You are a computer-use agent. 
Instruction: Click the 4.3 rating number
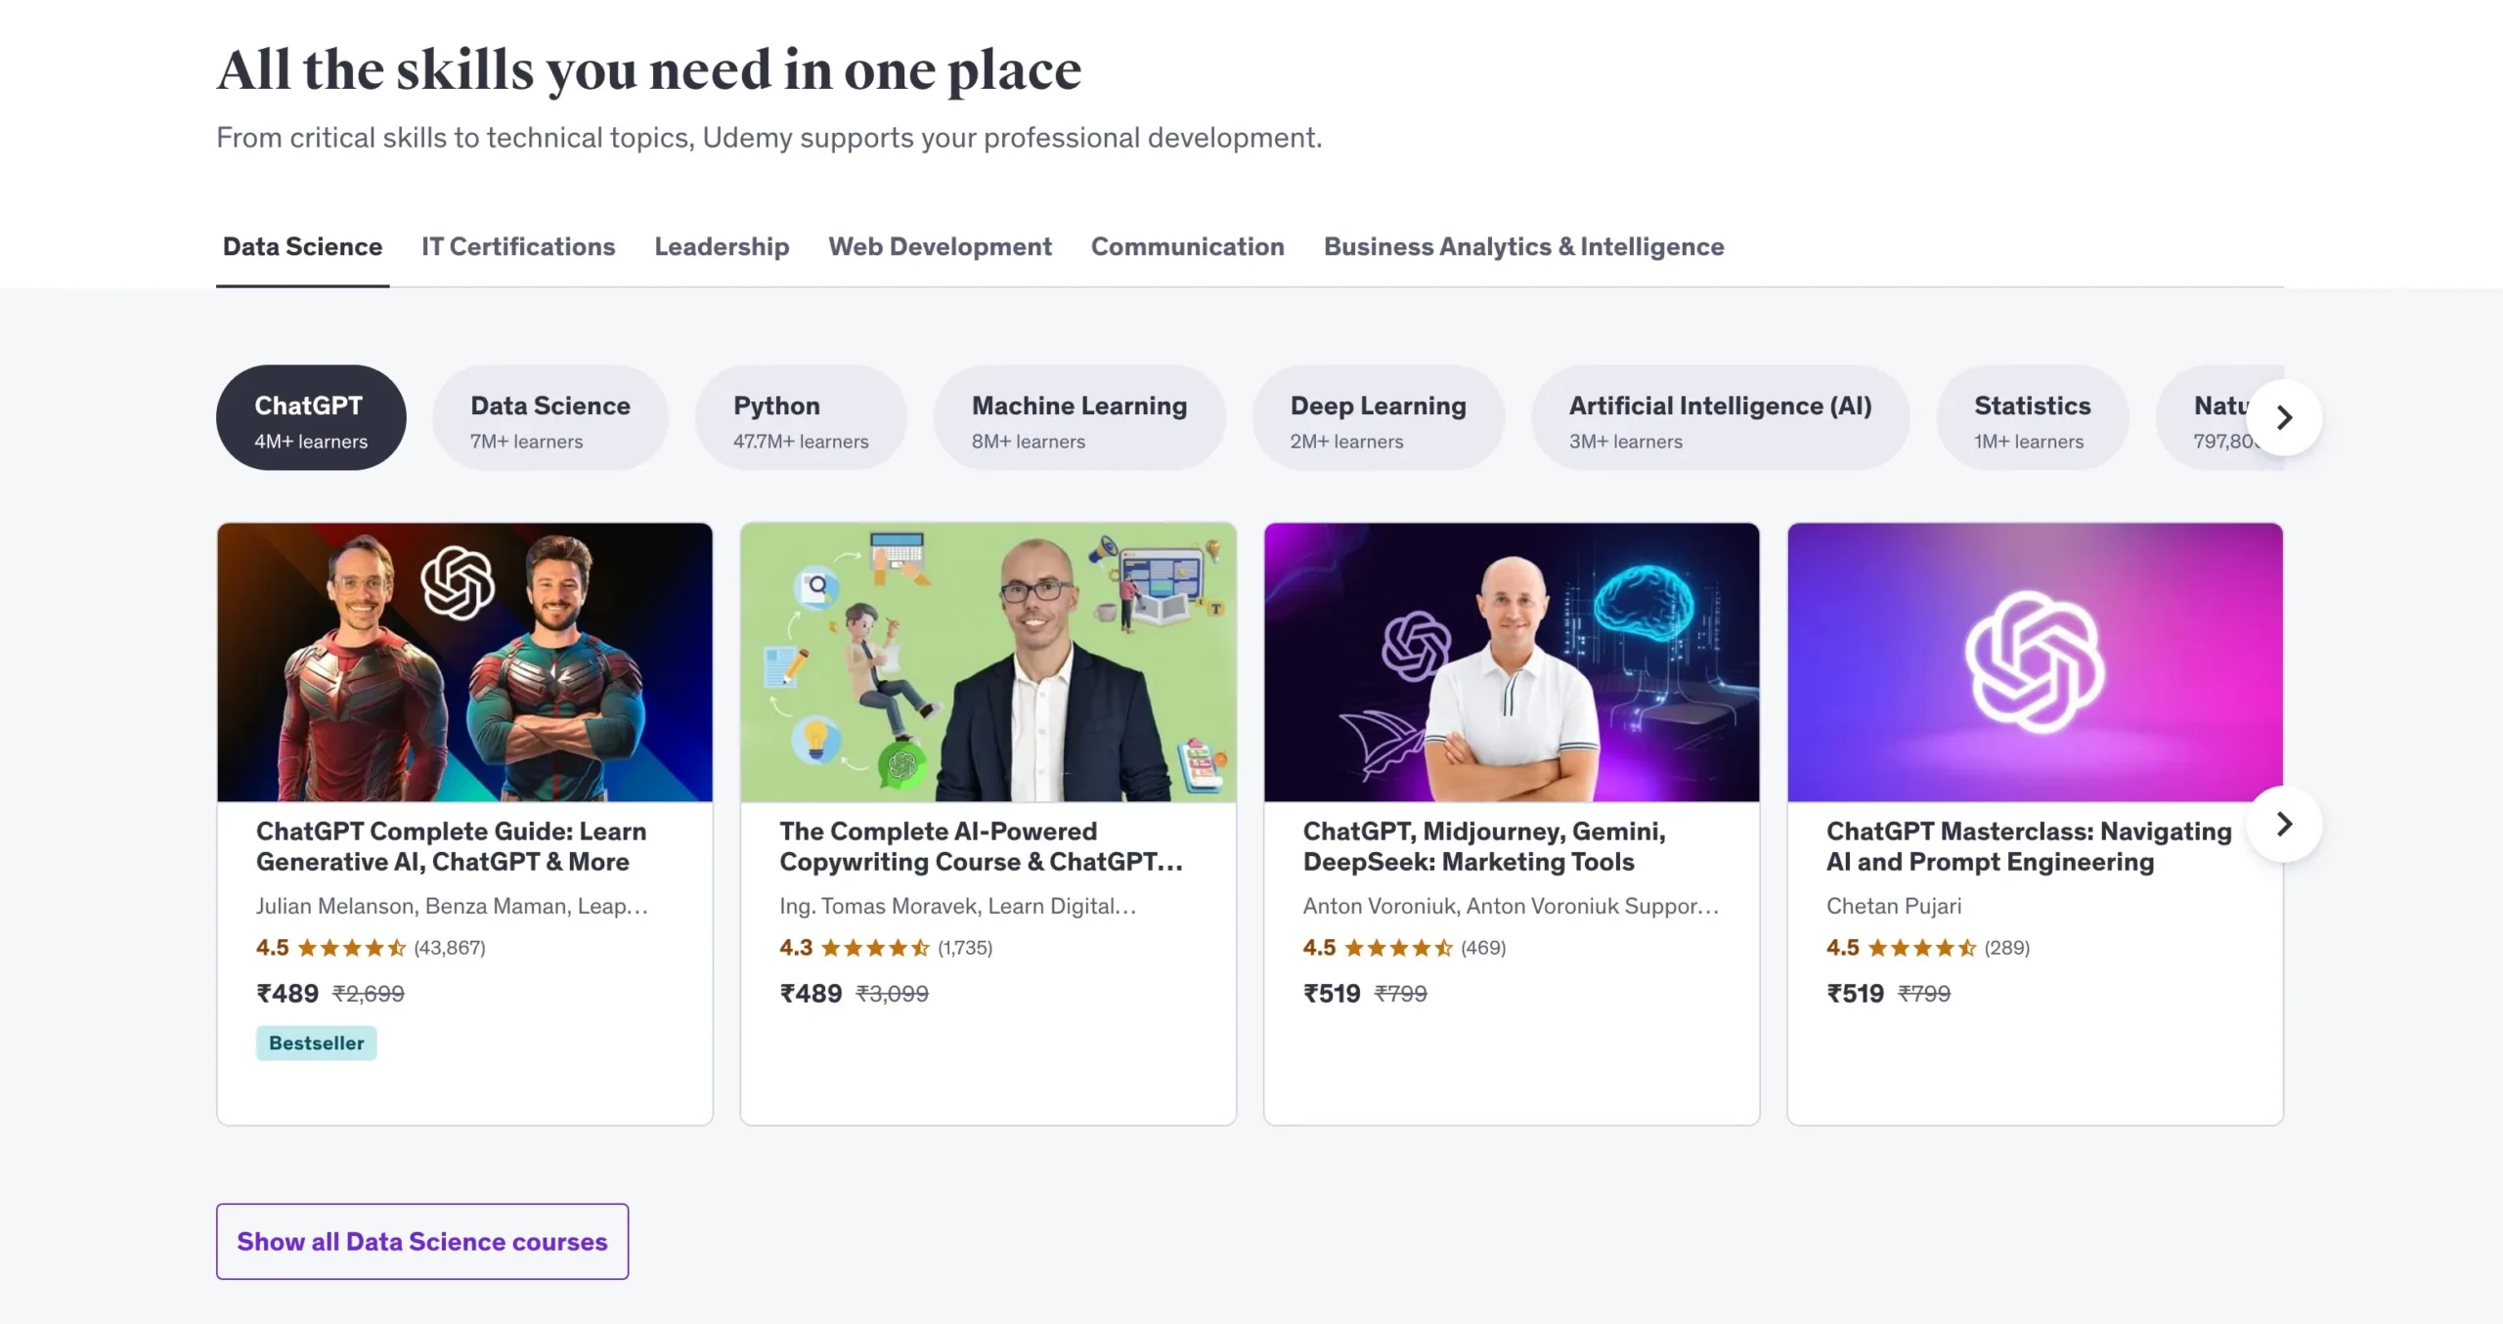click(x=796, y=948)
